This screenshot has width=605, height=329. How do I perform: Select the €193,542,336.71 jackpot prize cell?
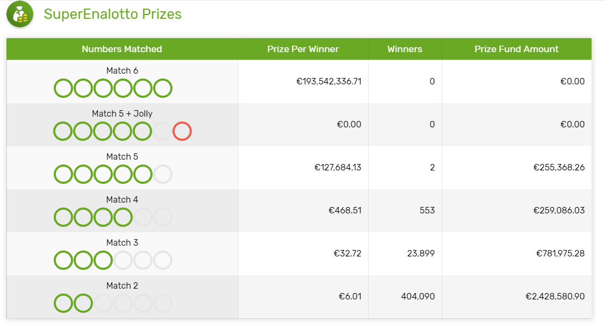click(329, 82)
